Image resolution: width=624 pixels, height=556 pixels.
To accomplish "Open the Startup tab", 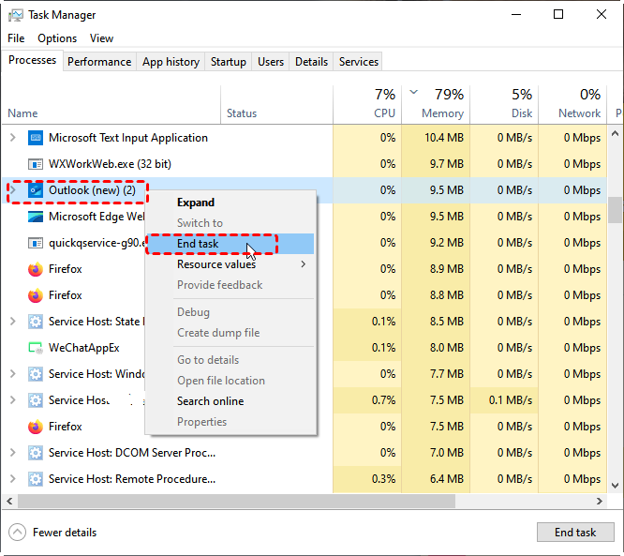I will tap(229, 62).
